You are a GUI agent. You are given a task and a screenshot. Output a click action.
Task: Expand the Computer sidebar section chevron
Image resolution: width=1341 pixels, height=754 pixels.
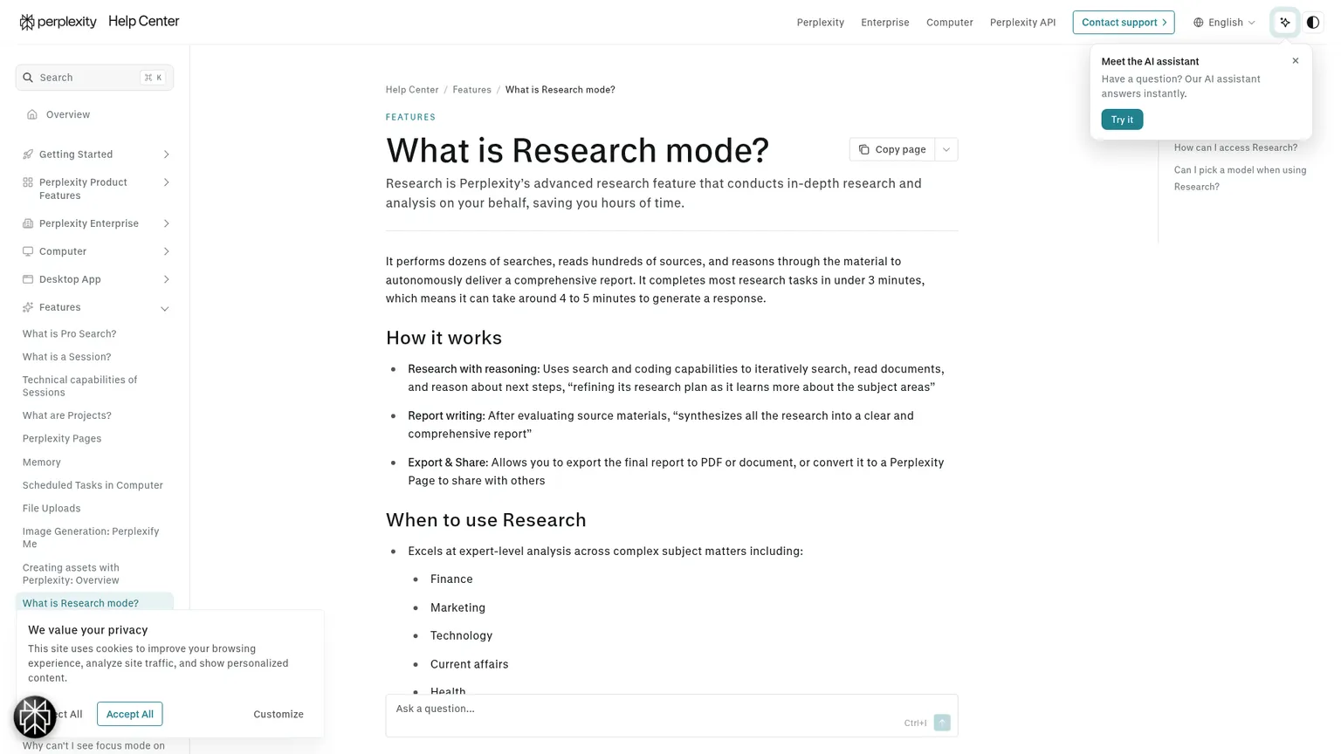click(166, 251)
